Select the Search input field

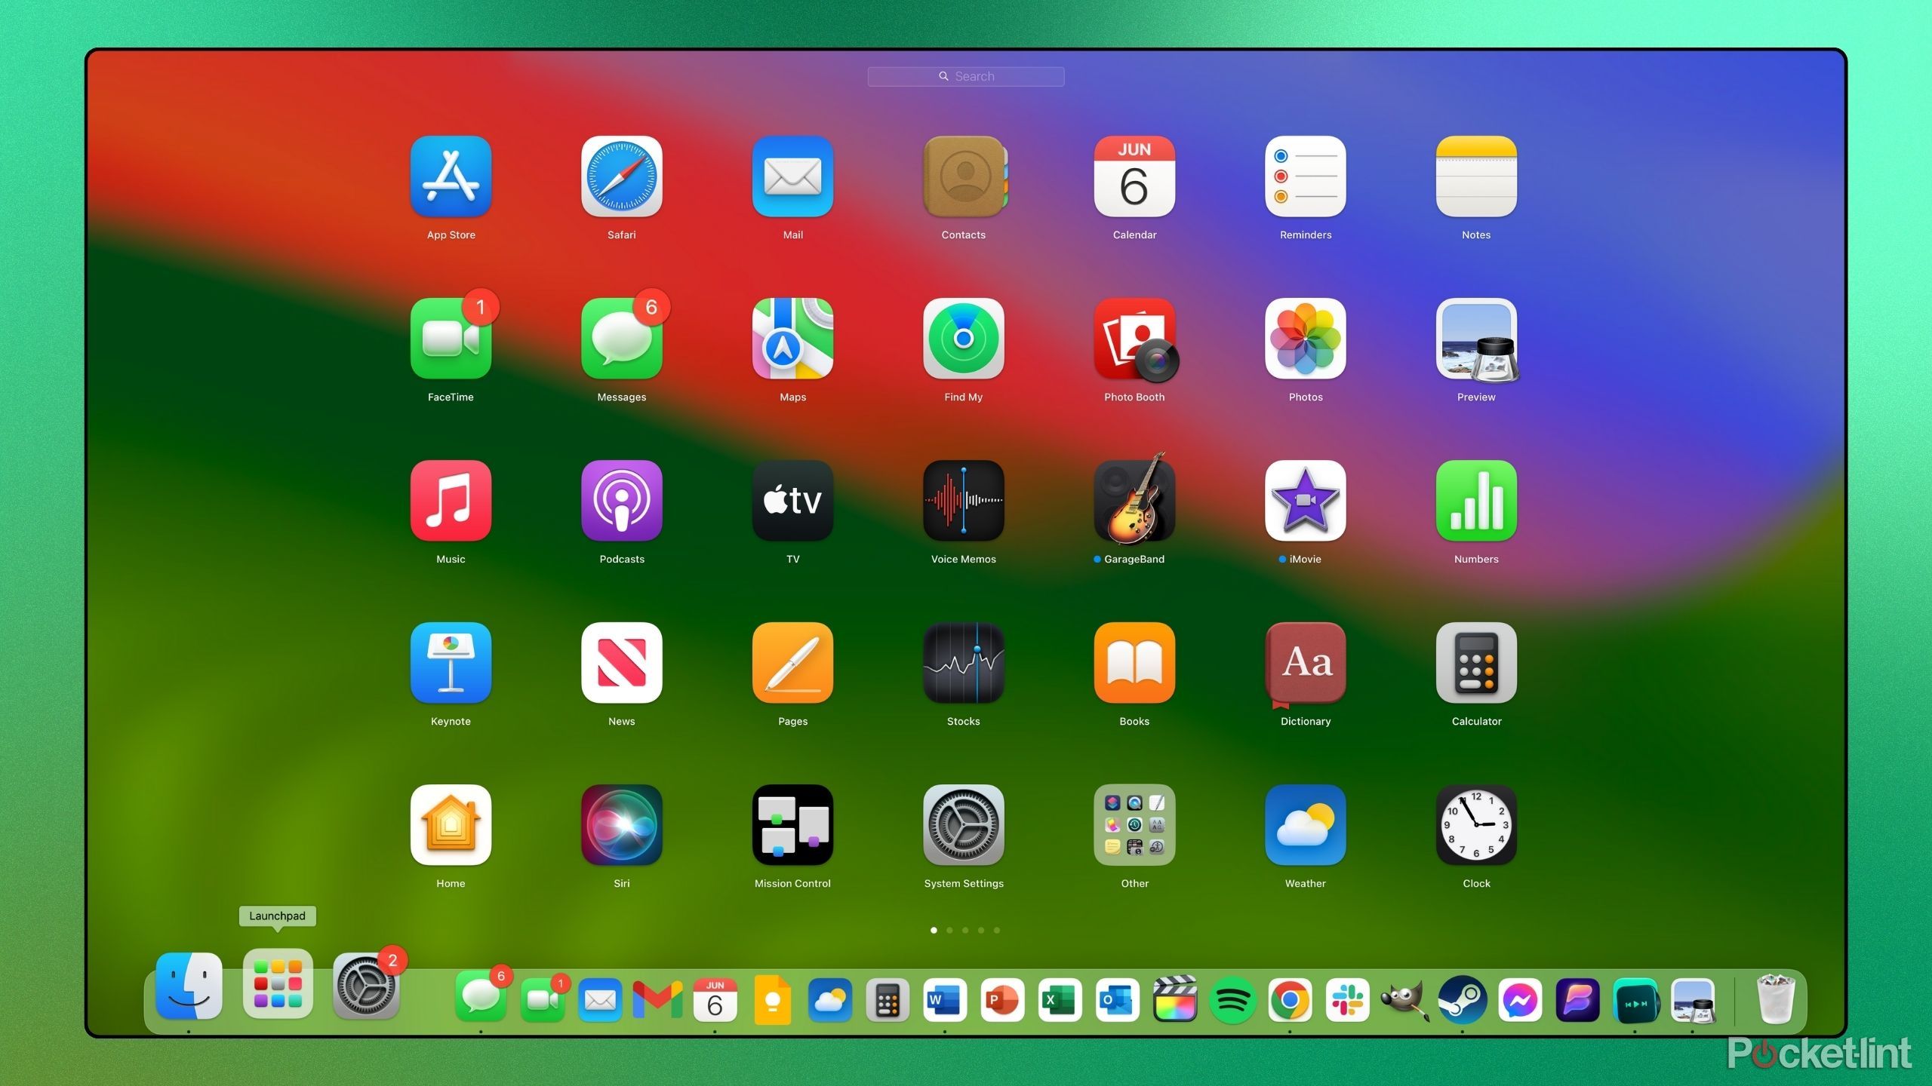pos(964,74)
